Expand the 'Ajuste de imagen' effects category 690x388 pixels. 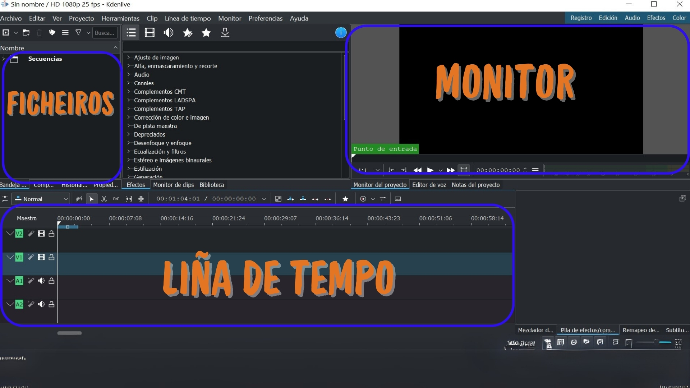point(129,57)
